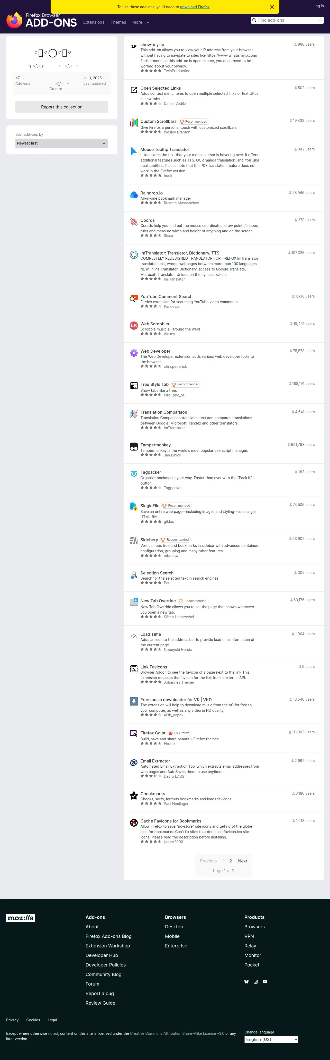Click the Load Time gauge icon
This screenshot has width=330, height=1060.
pyautogui.click(x=134, y=636)
